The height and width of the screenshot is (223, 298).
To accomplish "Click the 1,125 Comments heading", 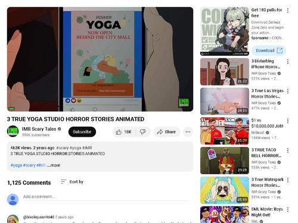I will [x=29, y=183].
